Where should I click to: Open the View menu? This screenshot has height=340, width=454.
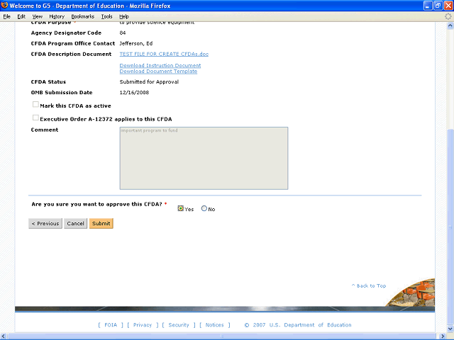tap(38, 16)
